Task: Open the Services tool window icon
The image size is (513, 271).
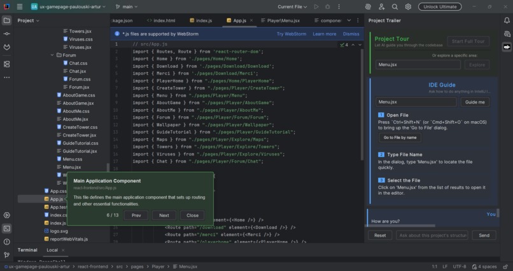Action: click(x=6, y=215)
